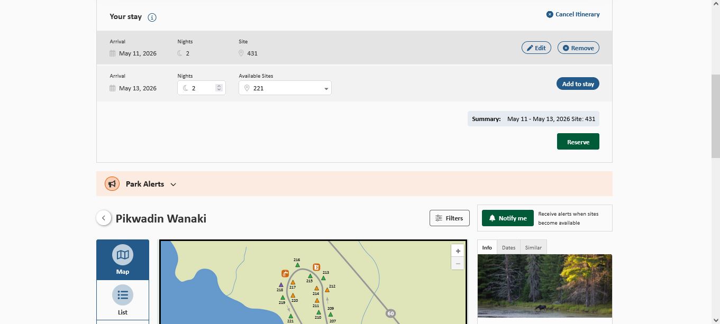Open the Similar tab

pos(533,247)
